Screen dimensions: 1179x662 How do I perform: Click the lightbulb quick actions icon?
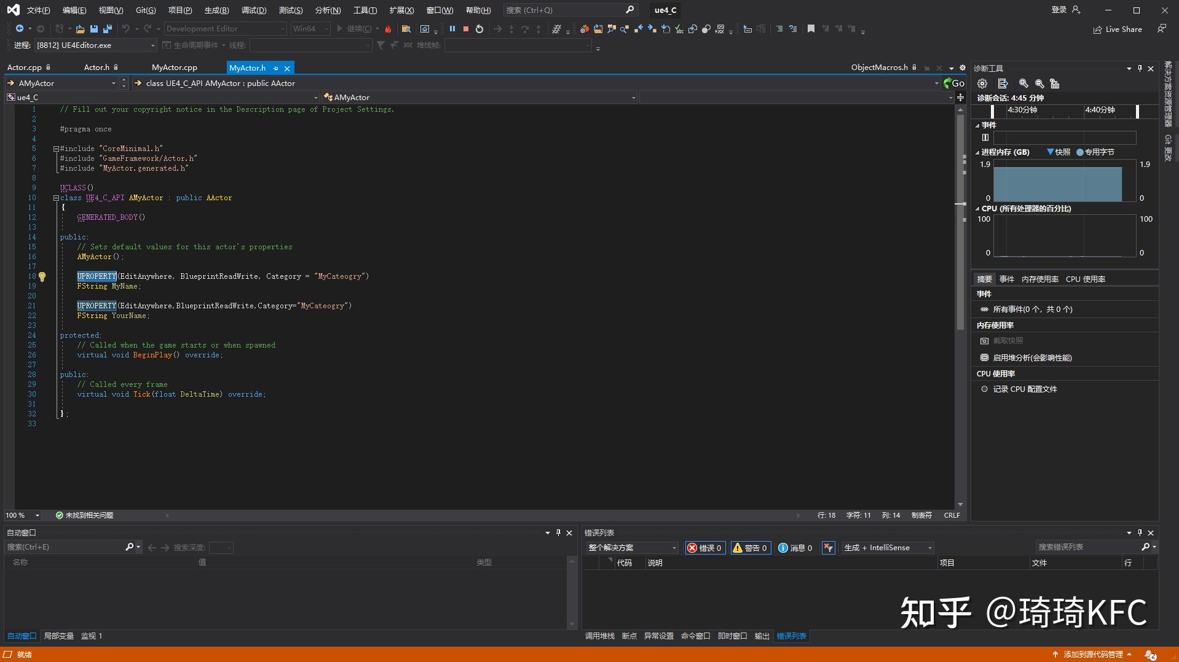click(x=42, y=277)
